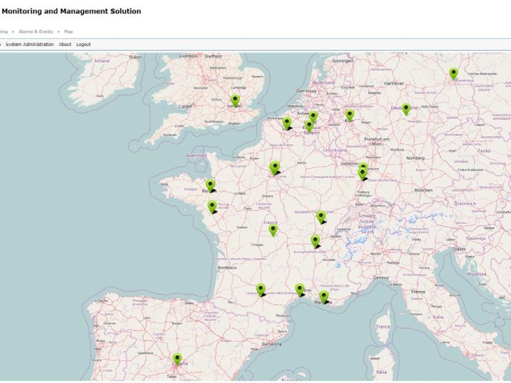Click the Ireland country label
511x383 pixels.
(x=102, y=60)
